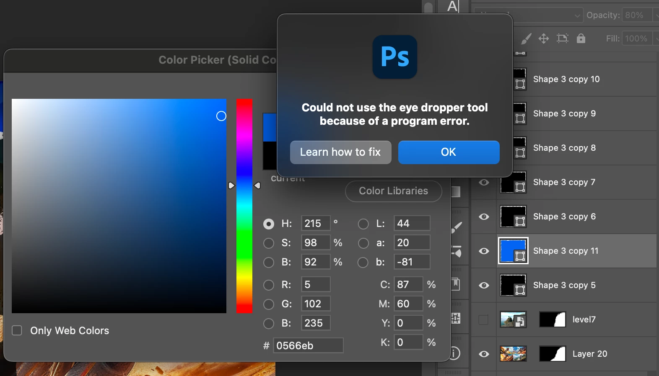Open the Brush Settings panel icon
The image size is (659, 376).
click(x=456, y=251)
